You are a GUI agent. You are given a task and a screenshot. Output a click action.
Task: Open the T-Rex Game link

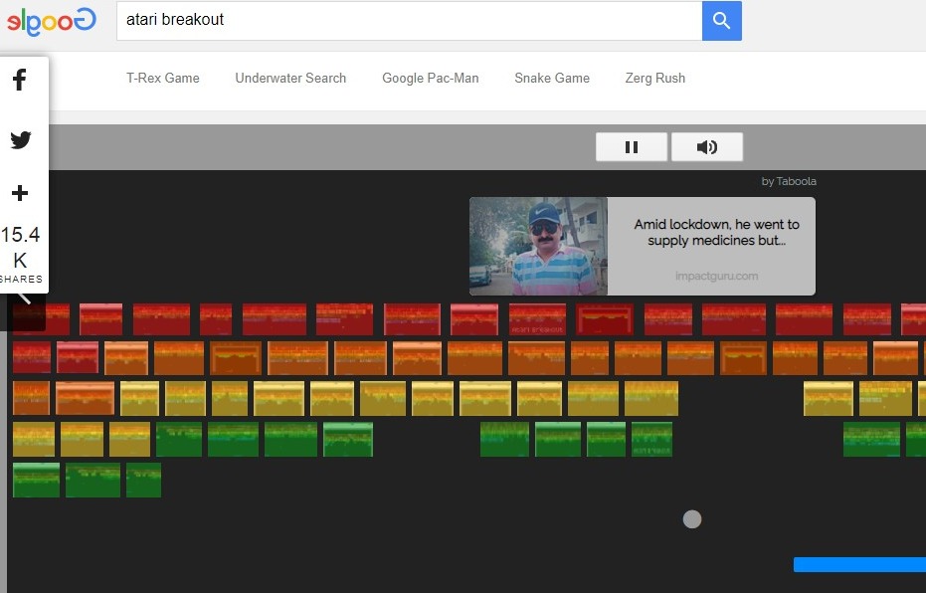(x=162, y=79)
